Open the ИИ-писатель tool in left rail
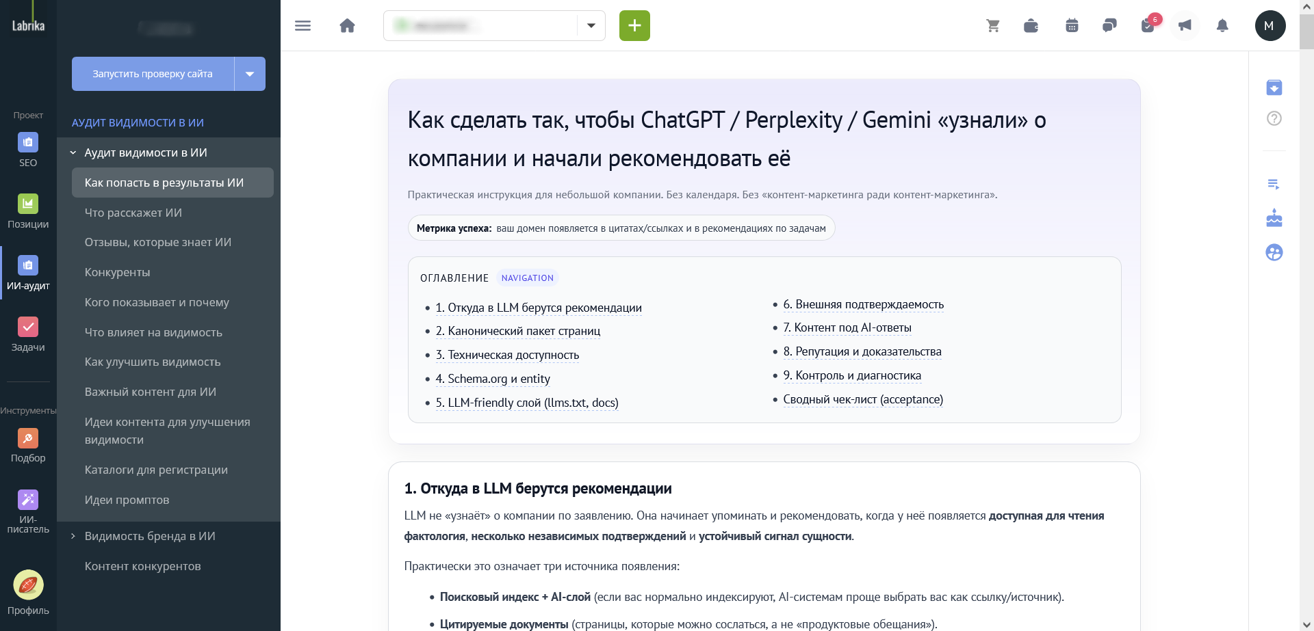This screenshot has height=631, width=1314. pos(28,511)
